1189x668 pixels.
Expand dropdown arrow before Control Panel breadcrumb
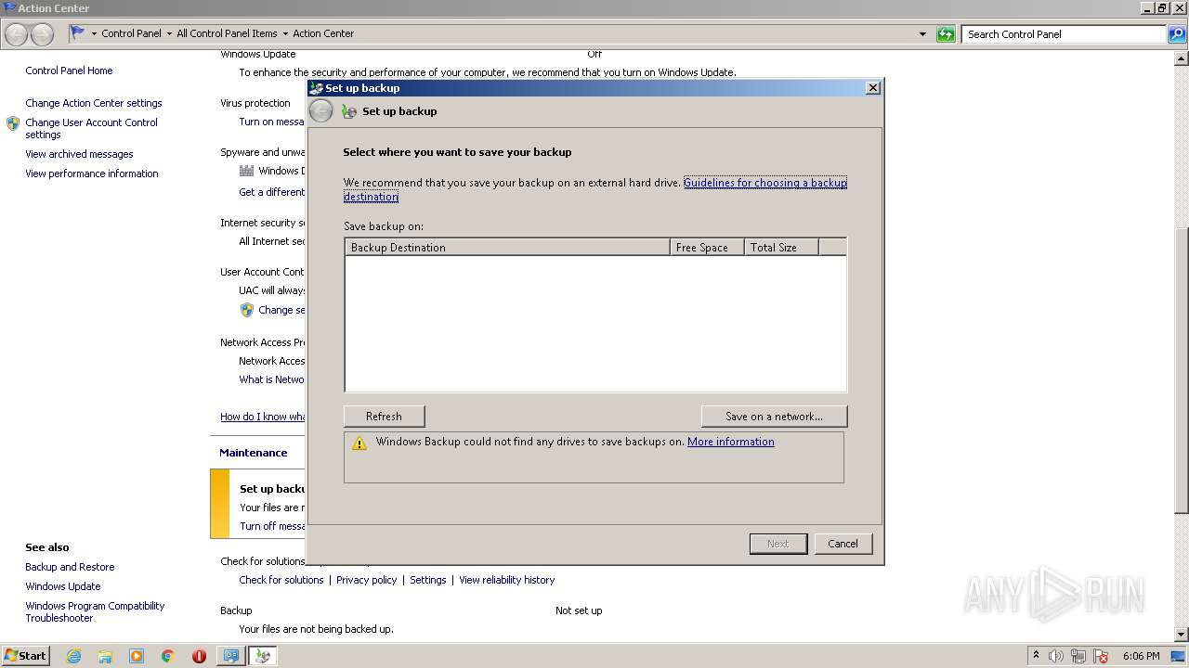94,34
